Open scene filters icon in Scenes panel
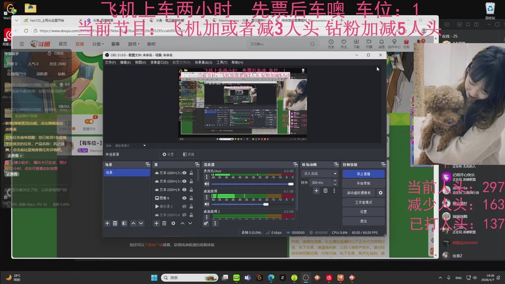 click(x=124, y=223)
